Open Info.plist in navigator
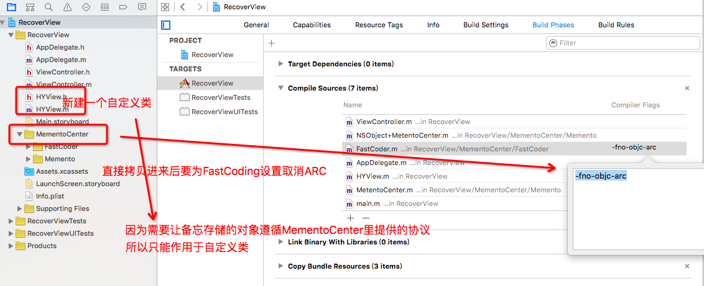The image size is (704, 286). click(x=46, y=196)
